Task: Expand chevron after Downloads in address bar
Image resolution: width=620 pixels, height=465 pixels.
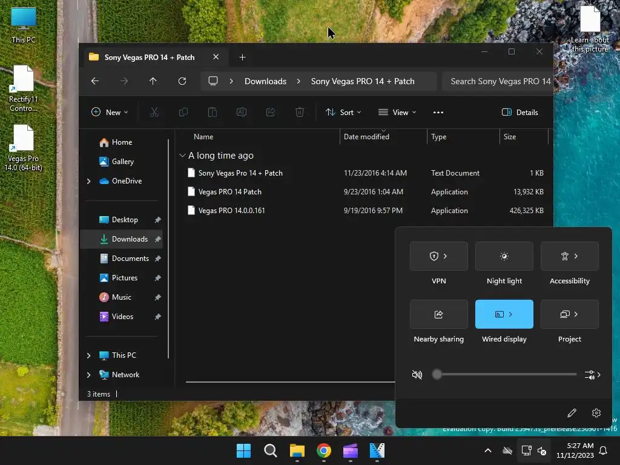Action: pos(298,81)
